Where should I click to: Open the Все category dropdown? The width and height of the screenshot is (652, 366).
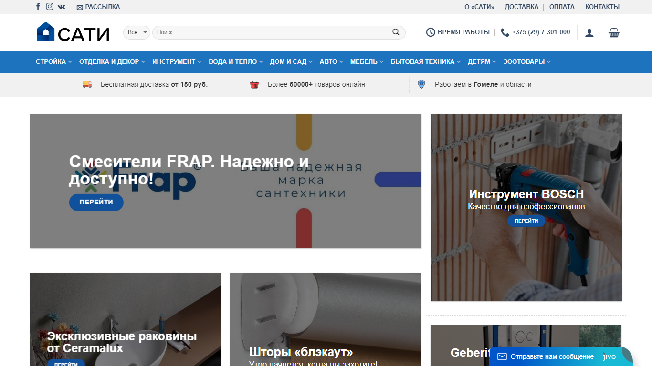(137, 32)
